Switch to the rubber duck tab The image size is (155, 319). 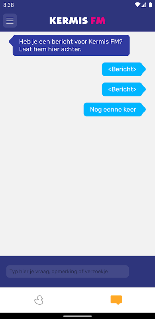(39, 300)
